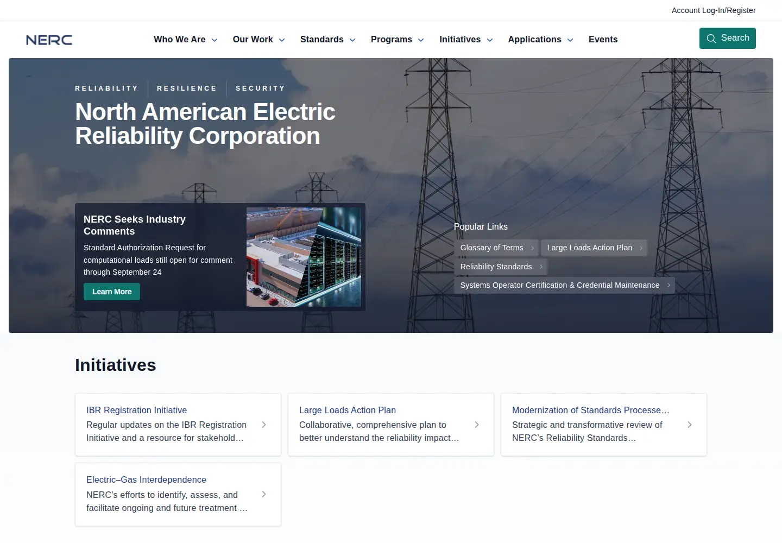Click the RELIABILITY tagline text
The width and height of the screenshot is (782, 543).
pos(106,89)
